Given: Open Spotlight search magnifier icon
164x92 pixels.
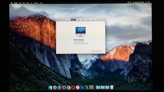Looking at the screenshot, I should [x=146, y=2].
